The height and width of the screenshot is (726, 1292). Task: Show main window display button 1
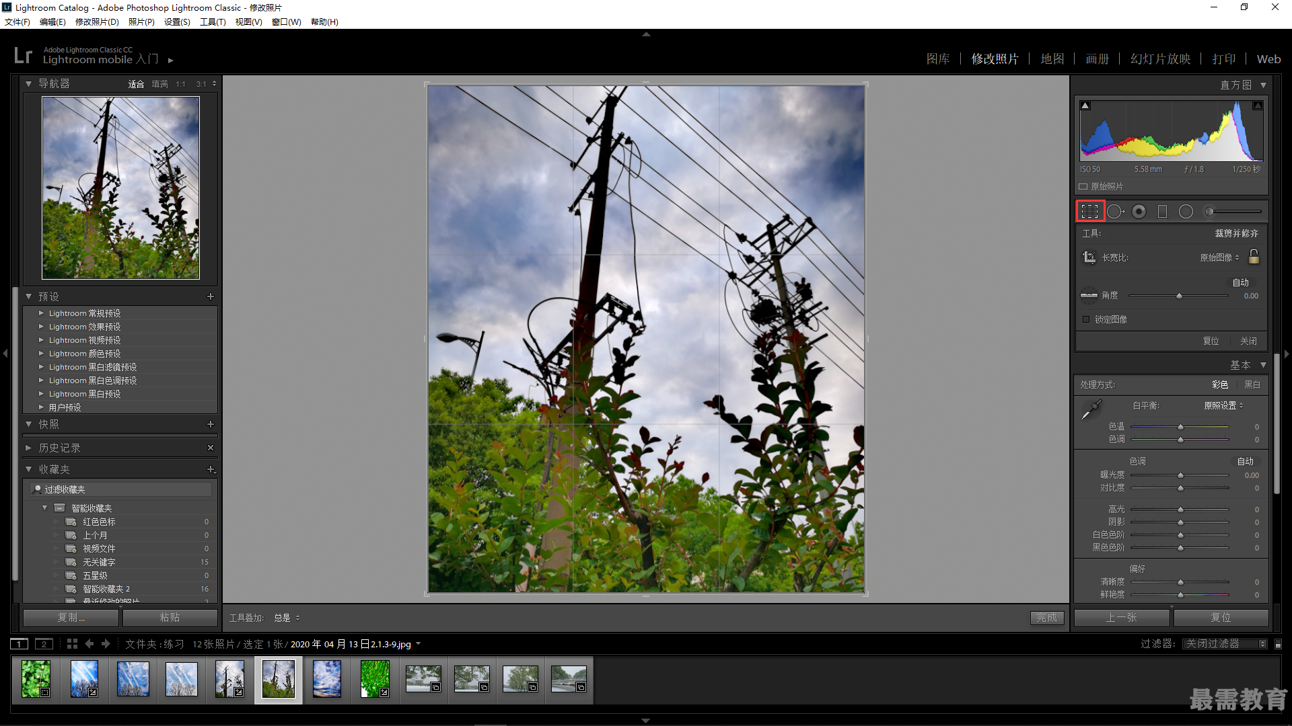20,644
